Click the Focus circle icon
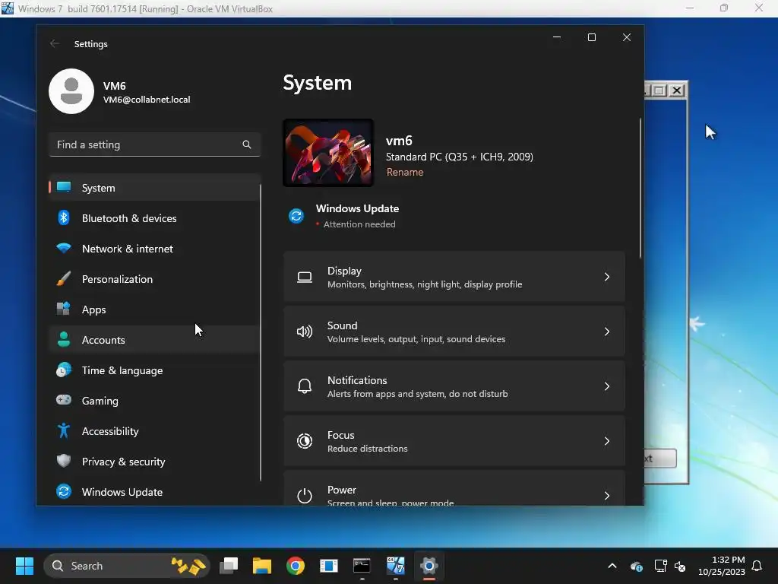 pyautogui.click(x=304, y=441)
